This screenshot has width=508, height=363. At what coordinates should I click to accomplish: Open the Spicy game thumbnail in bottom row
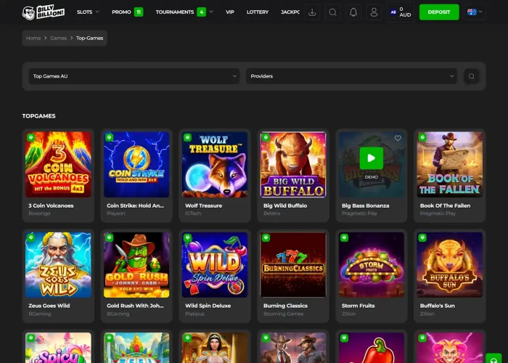(x=58, y=348)
